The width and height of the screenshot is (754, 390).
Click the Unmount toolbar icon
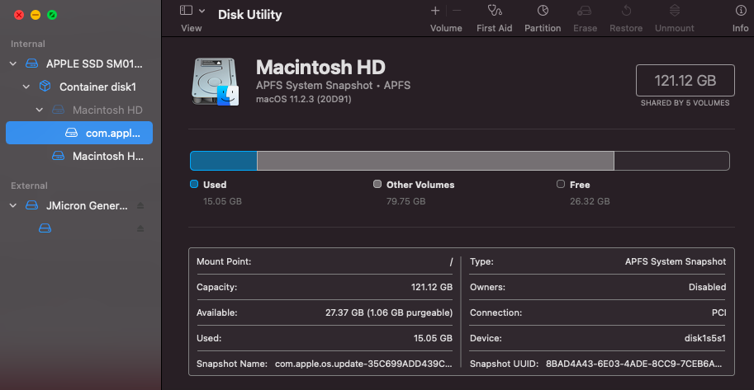tap(675, 11)
